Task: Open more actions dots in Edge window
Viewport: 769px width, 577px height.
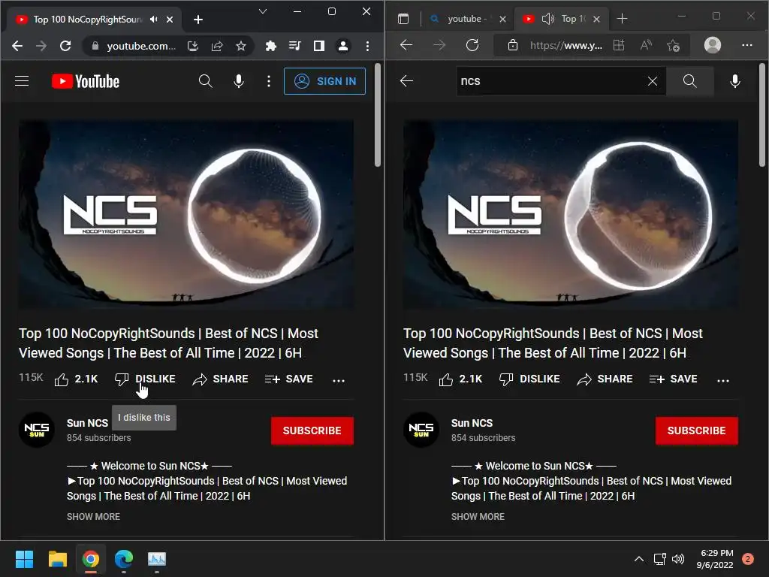Action: (x=723, y=380)
